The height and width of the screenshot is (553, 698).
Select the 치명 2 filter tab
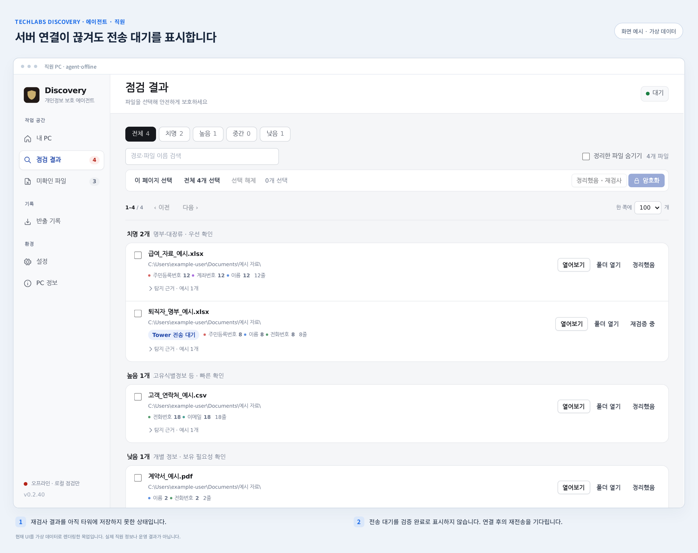point(174,134)
